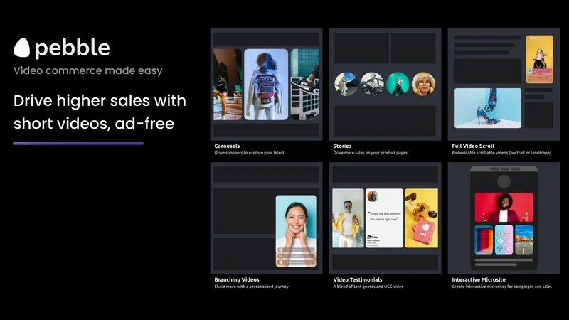Click 'Embeddable scrollable videos' description
Screen dimensions: 569x320
(x=501, y=153)
